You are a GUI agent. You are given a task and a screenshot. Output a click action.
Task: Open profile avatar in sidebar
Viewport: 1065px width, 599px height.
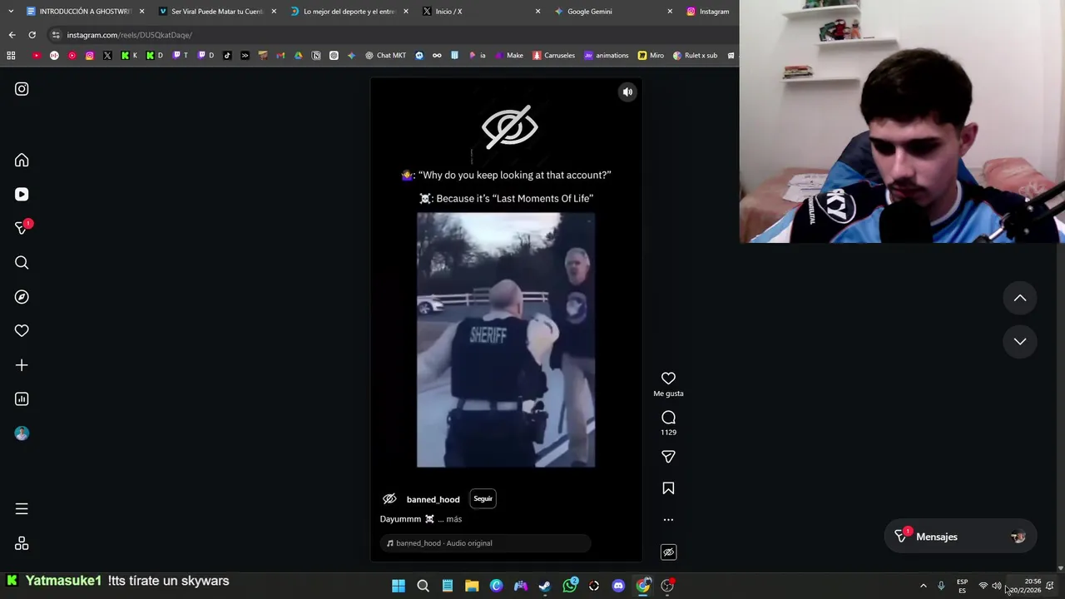(x=22, y=433)
